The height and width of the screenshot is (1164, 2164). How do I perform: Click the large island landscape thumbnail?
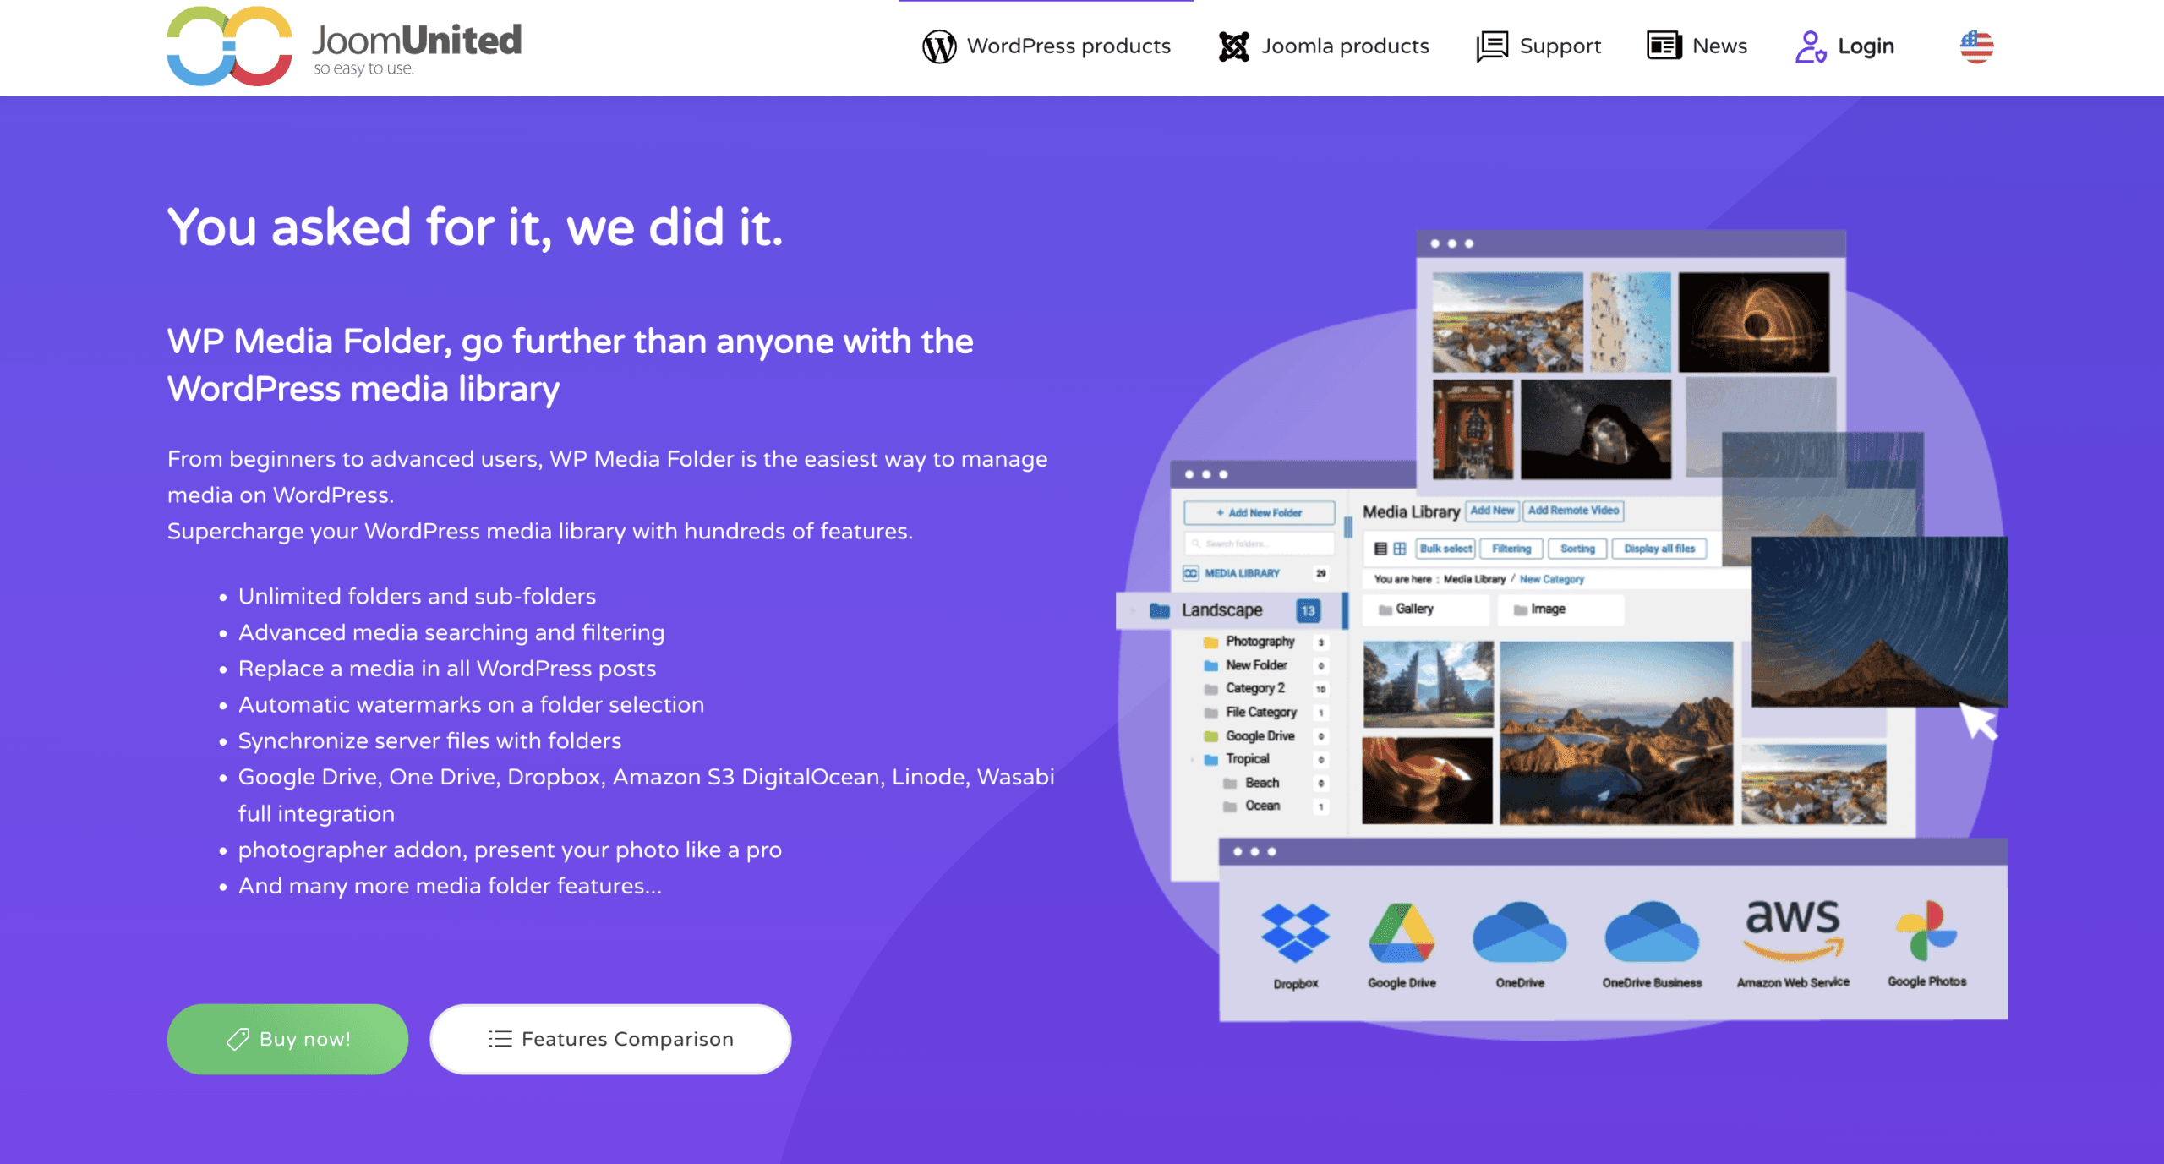(1615, 733)
